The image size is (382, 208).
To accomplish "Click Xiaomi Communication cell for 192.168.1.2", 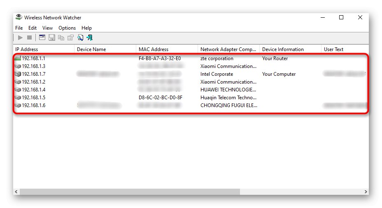I will (x=228, y=82).
